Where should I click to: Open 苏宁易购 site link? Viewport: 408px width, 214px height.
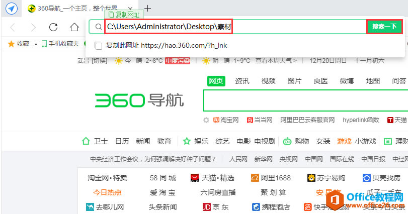tap(327, 178)
